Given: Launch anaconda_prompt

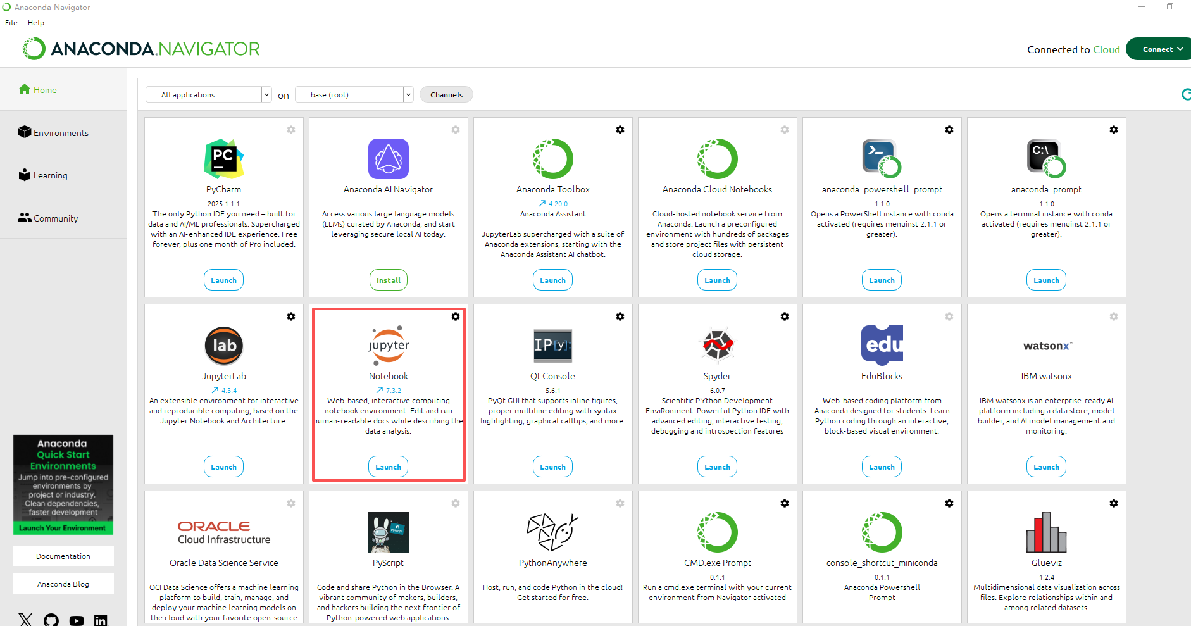Looking at the screenshot, I should (1047, 280).
